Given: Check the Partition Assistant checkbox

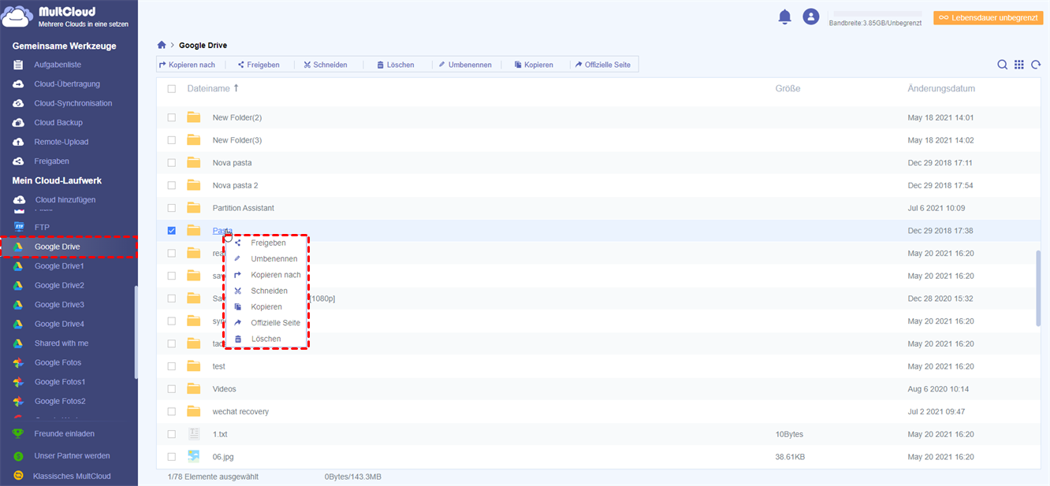Looking at the screenshot, I should (x=172, y=208).
